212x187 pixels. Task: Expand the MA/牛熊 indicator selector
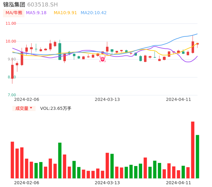(14, 13)
